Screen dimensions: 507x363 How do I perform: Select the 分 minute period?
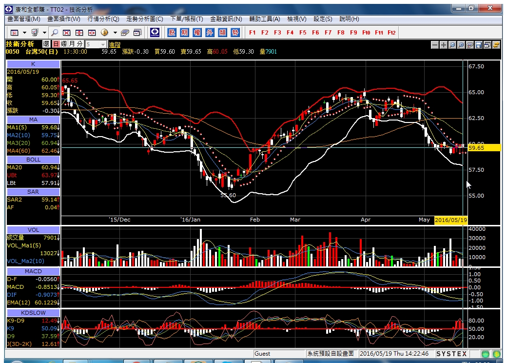79,44
